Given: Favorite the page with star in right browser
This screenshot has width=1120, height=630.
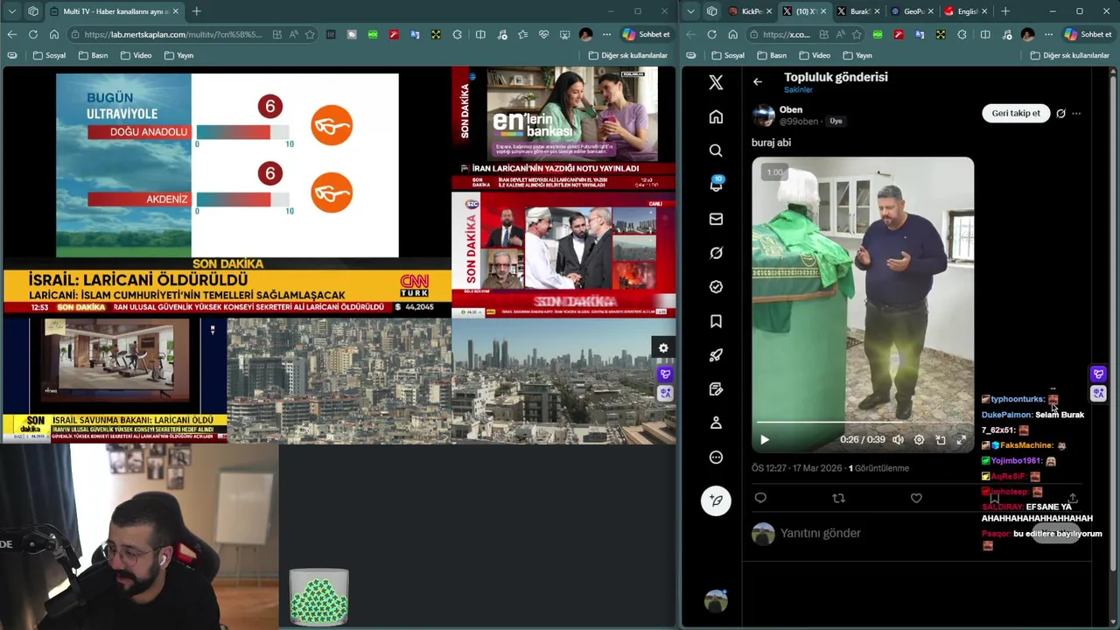Looking at the screenshot, I should click(x=857, y=34).
